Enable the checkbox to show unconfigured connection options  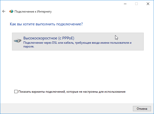point(16,92)
